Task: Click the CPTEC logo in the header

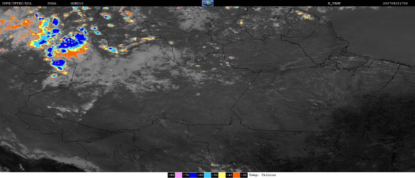Action: 207,3
